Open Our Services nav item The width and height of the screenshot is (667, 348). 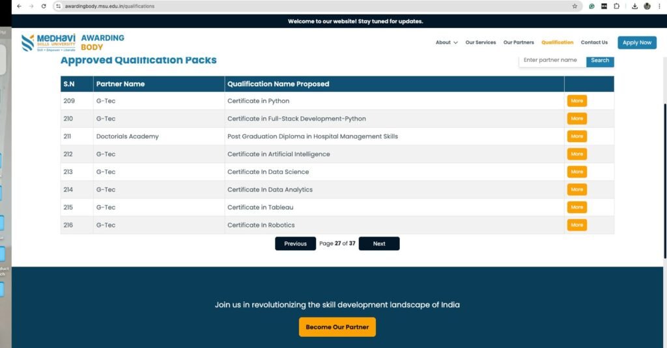click(481, 42)
